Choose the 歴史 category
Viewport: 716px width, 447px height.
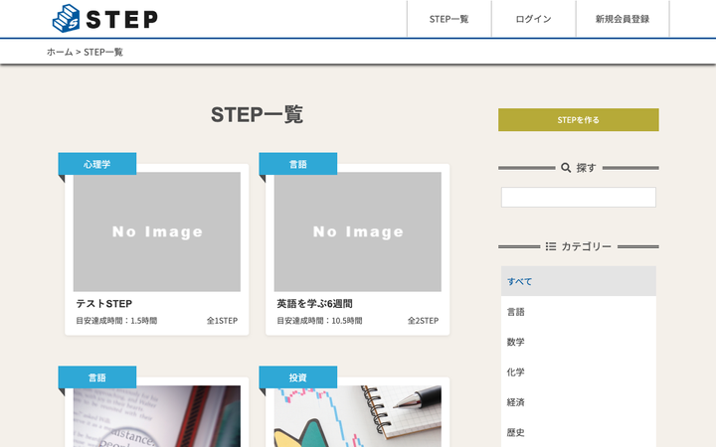pyautogui.click(x=579, y=432)
